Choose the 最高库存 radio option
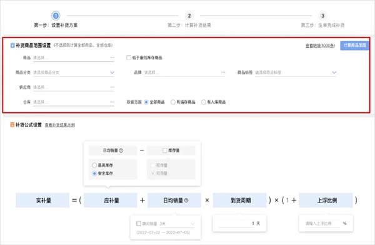This screenshot has width=375, height=245. (x=94, y=165)
